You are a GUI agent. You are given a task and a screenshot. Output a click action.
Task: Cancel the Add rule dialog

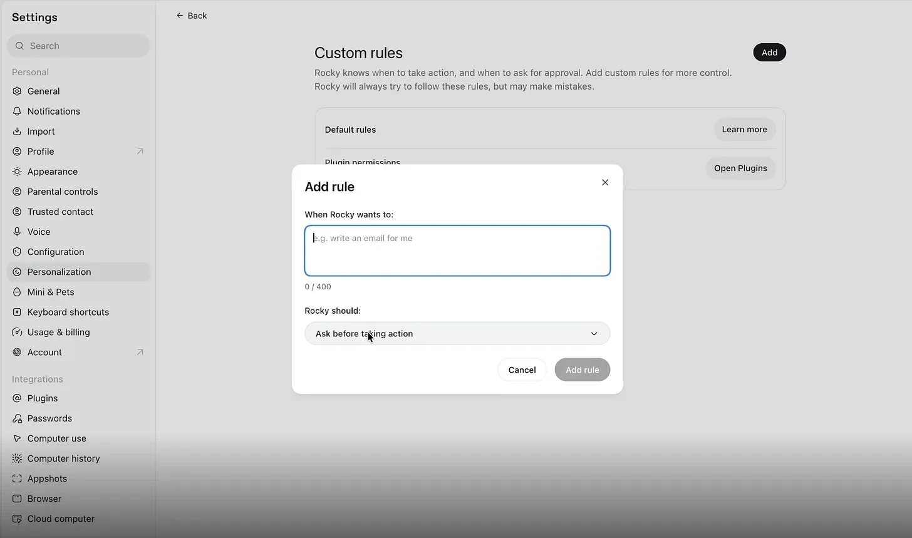click(x=522, y=370)
